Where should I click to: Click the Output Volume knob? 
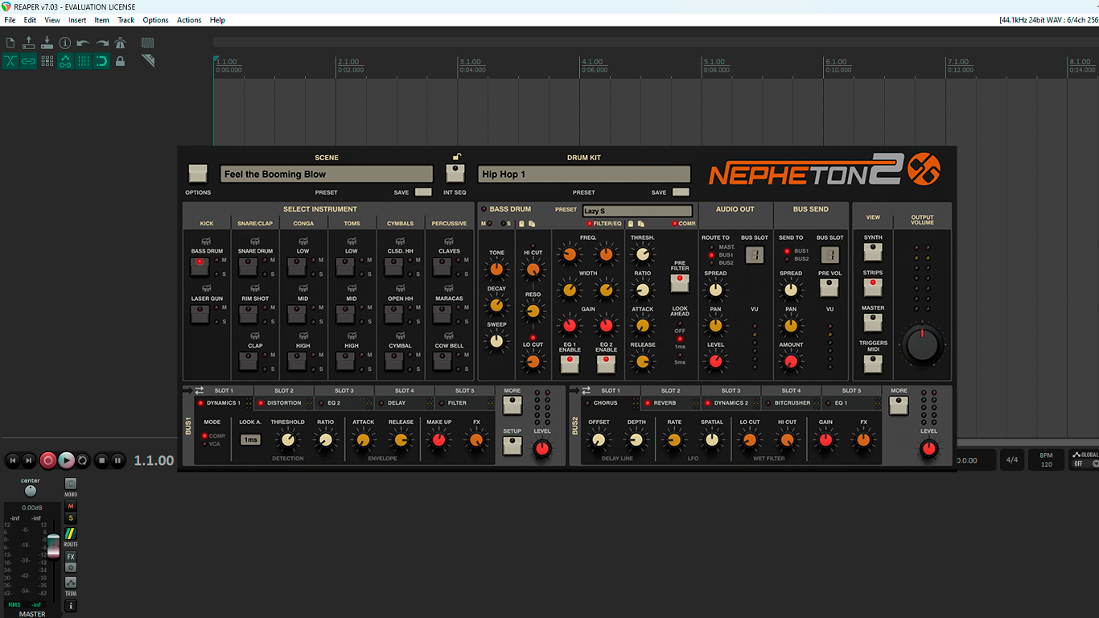pos(923,344)
